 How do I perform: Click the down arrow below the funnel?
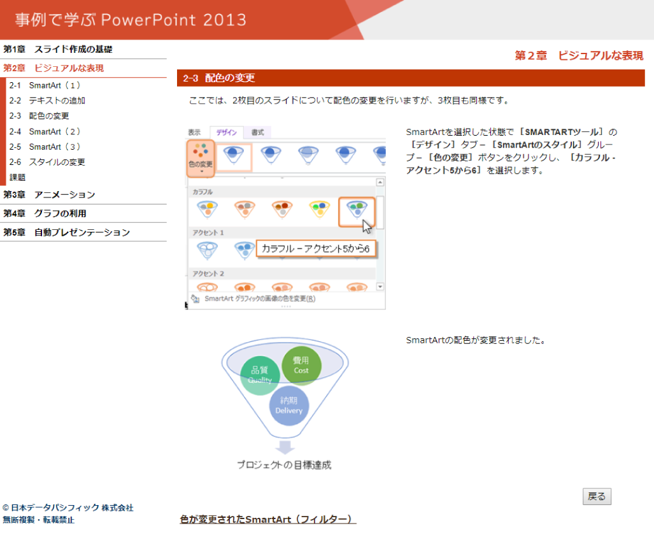pyautogui.click(x=285, y=447)
